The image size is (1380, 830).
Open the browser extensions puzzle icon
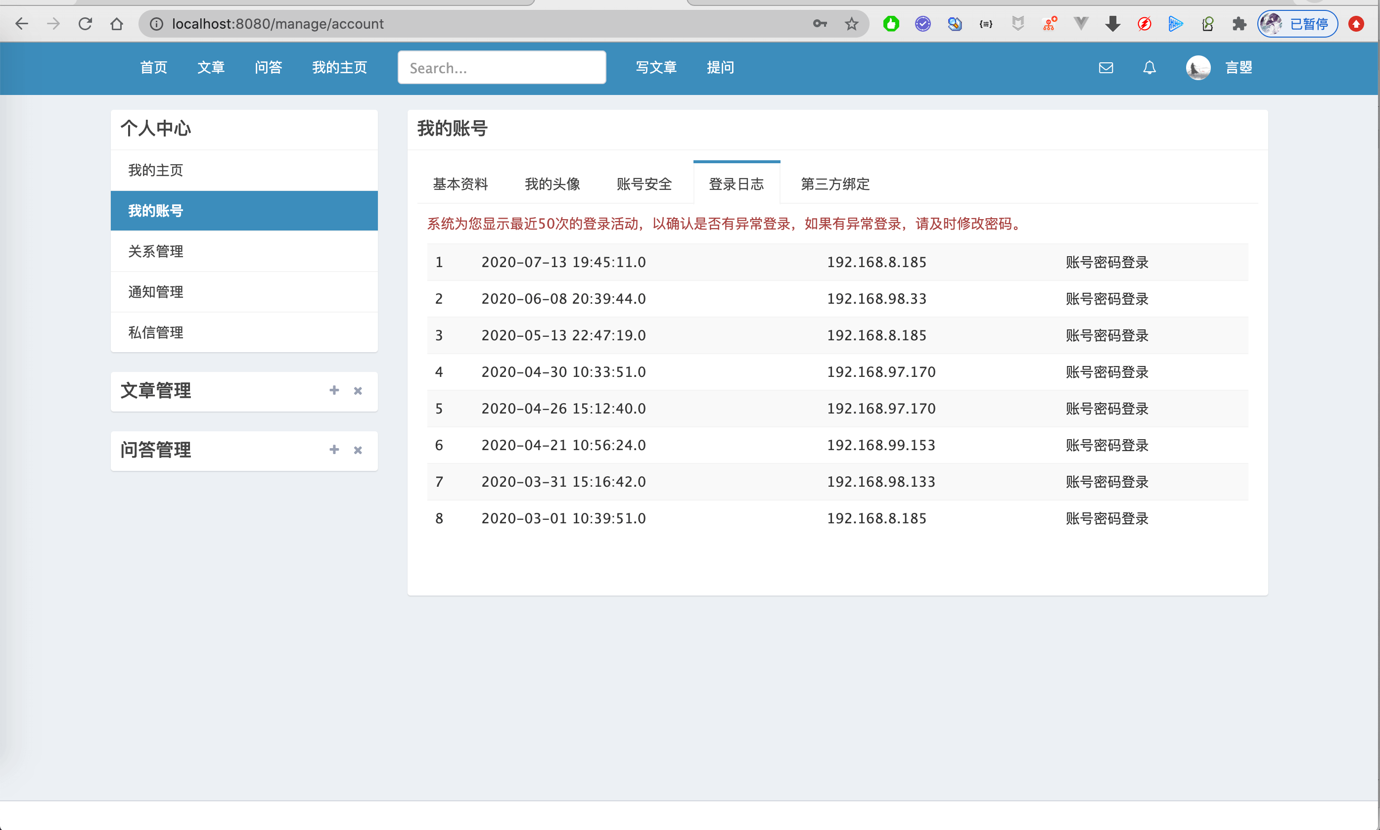click(1239, 23)
